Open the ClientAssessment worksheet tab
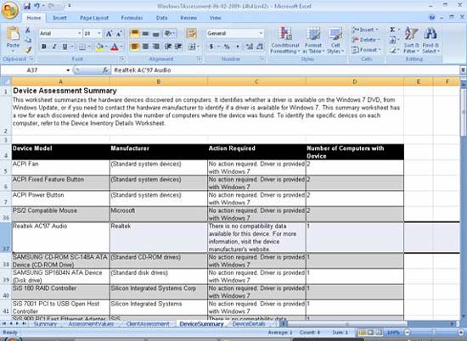The image size is (467, 341). (148, 324)
